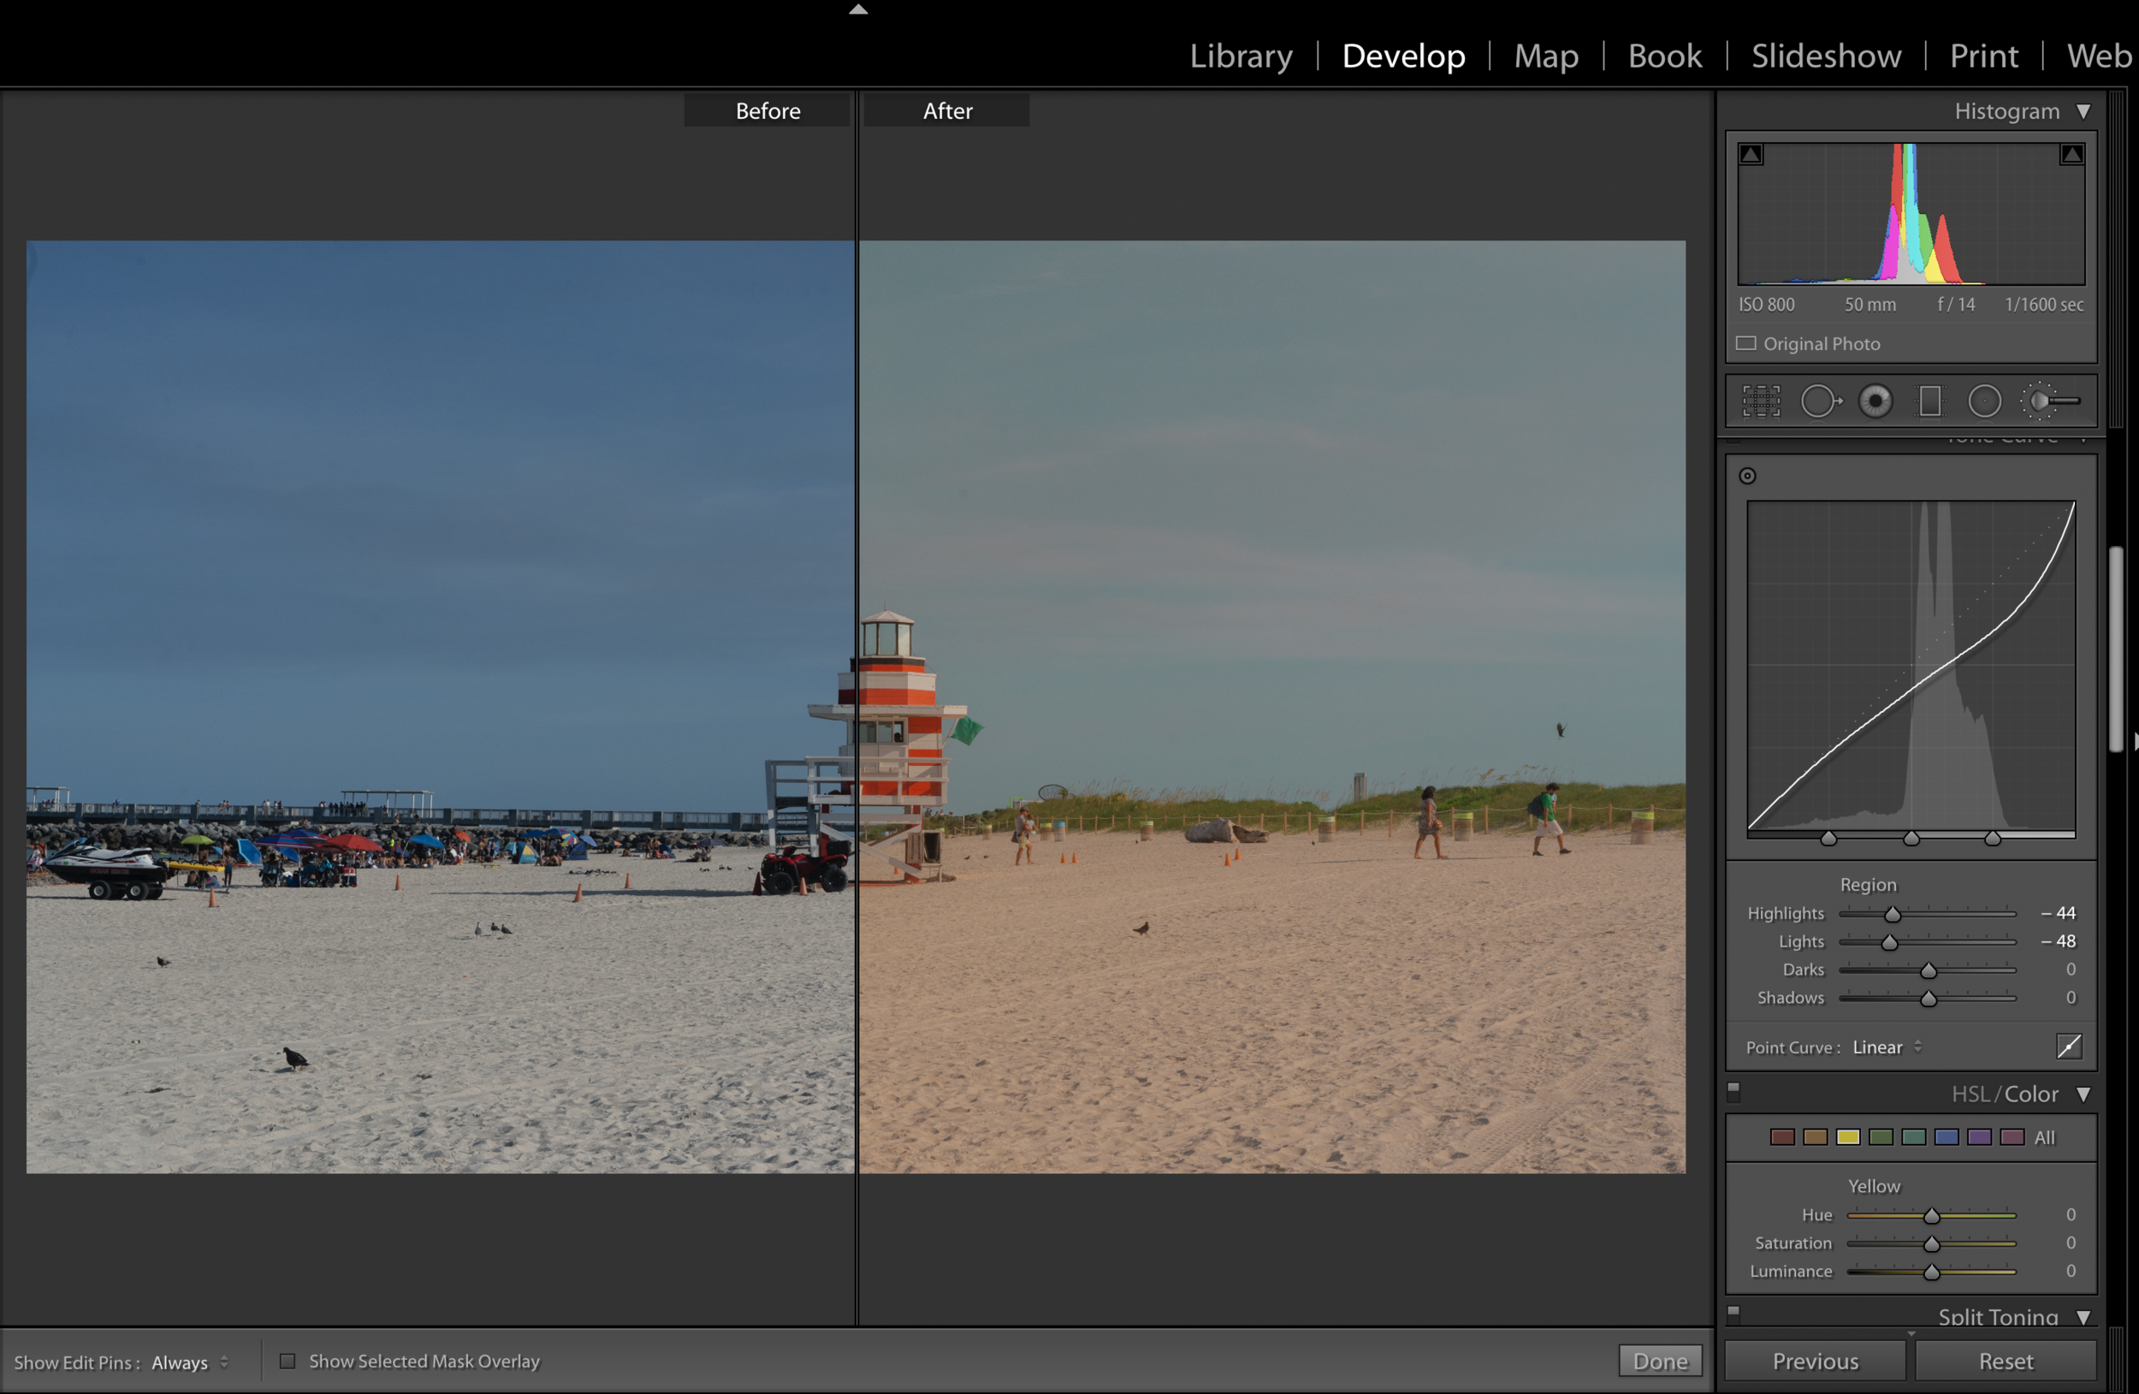Toggle the shadow clipping indicator in histogram
Viewport: 2139px width, 1394px height.
click(1751, 155)
